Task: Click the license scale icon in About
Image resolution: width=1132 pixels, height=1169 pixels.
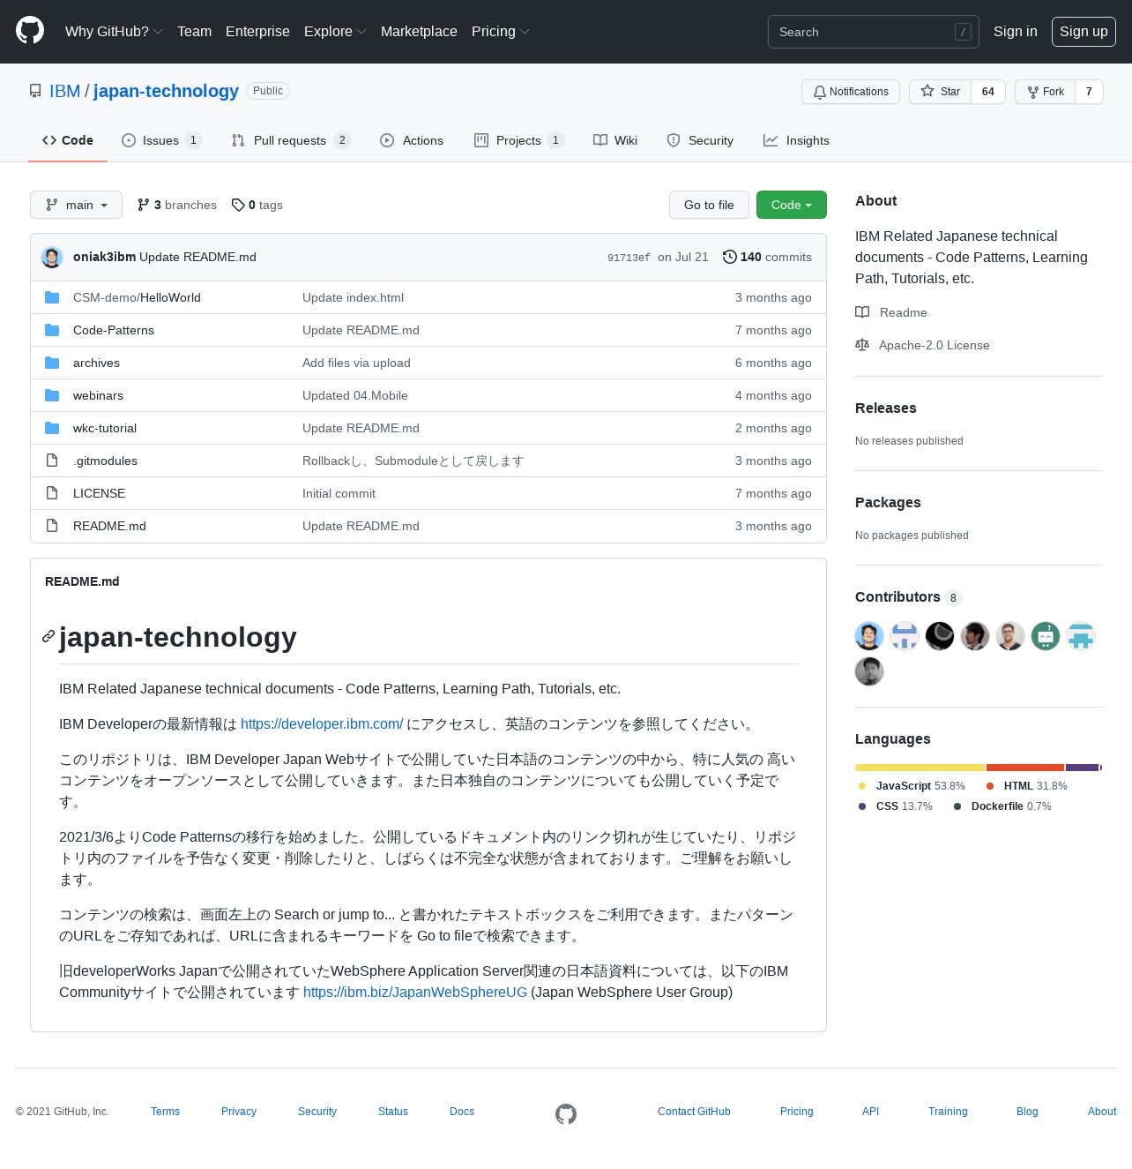Action: pyautogui.click(x=862, y=345)
